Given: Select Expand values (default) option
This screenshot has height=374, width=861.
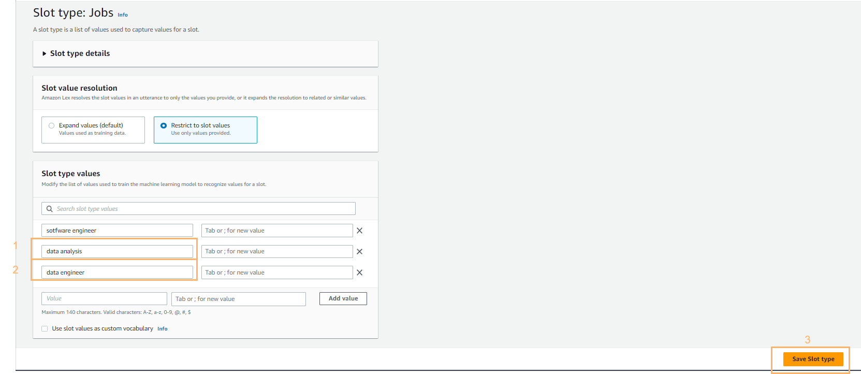Looking at the screenshot, I should point(93,130).
